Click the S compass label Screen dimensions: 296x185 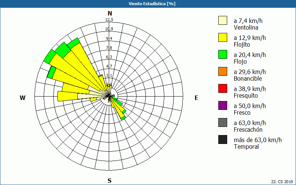pos(110,181)
